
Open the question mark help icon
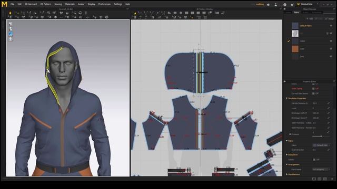tap(285, 5)
